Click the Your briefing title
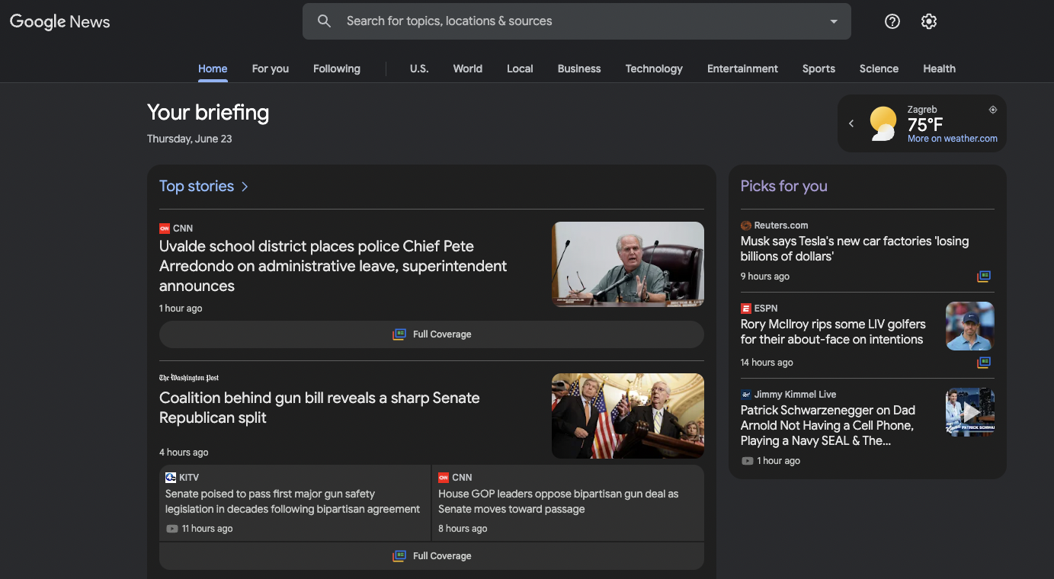 point(208,113)
